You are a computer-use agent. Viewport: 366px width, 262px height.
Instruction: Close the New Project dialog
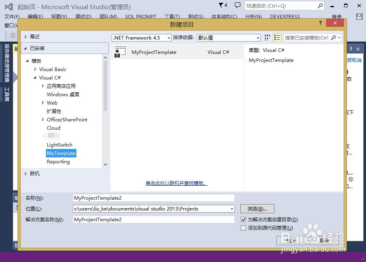coord(335,23)
